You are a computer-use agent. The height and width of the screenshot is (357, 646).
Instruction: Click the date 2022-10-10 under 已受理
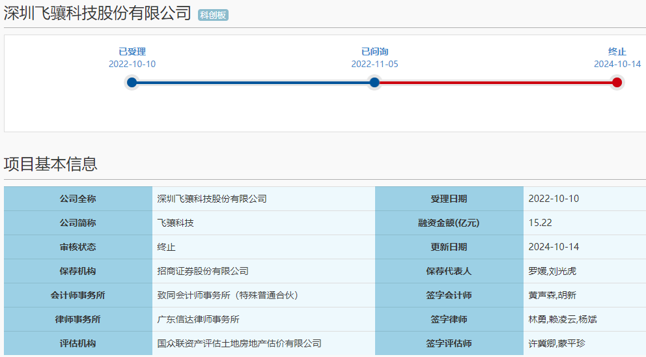click(x=132, y=64)
